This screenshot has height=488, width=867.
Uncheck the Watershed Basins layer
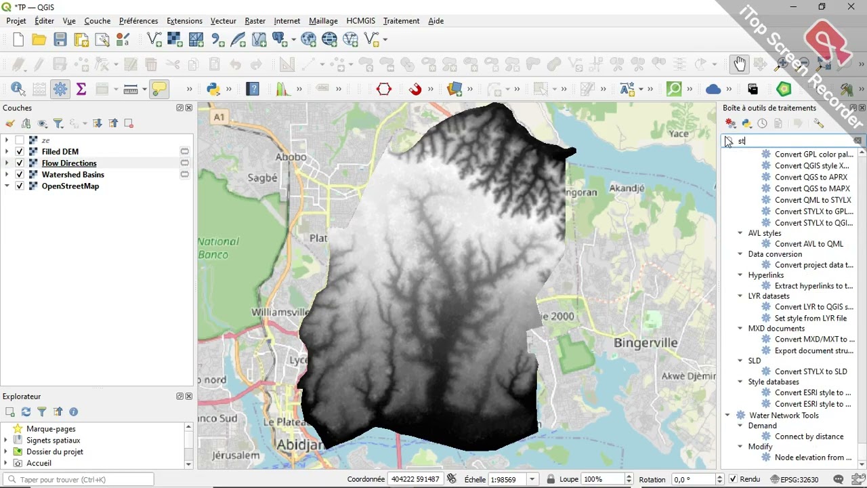[x=20, y=175]
